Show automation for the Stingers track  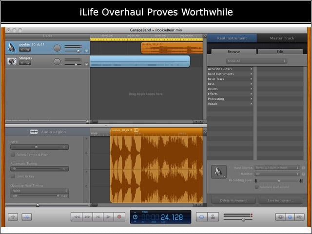[86, 64]
